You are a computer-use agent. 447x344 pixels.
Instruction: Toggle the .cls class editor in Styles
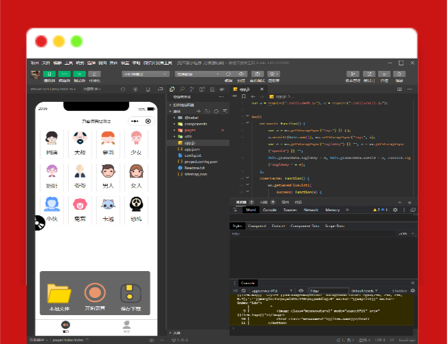tap(404, 234)
